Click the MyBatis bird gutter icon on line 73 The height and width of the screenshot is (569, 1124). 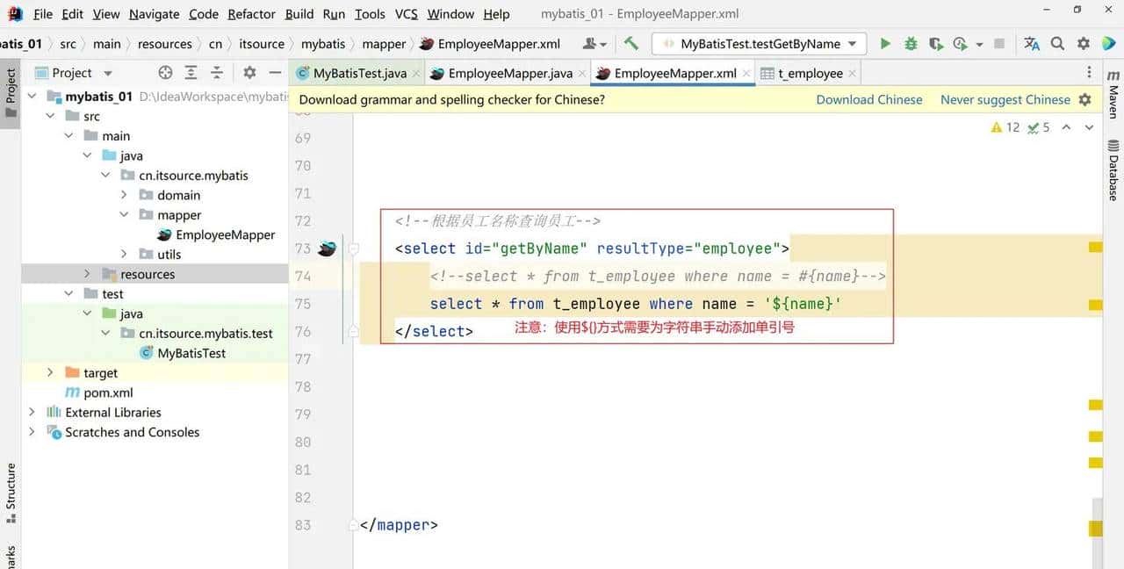click(x=327, y=248)
